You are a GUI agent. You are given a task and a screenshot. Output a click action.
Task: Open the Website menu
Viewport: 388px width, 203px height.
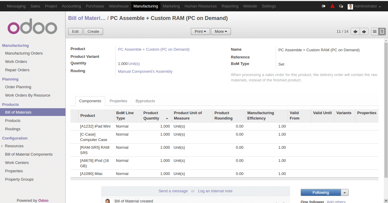(x=250, y=6)
